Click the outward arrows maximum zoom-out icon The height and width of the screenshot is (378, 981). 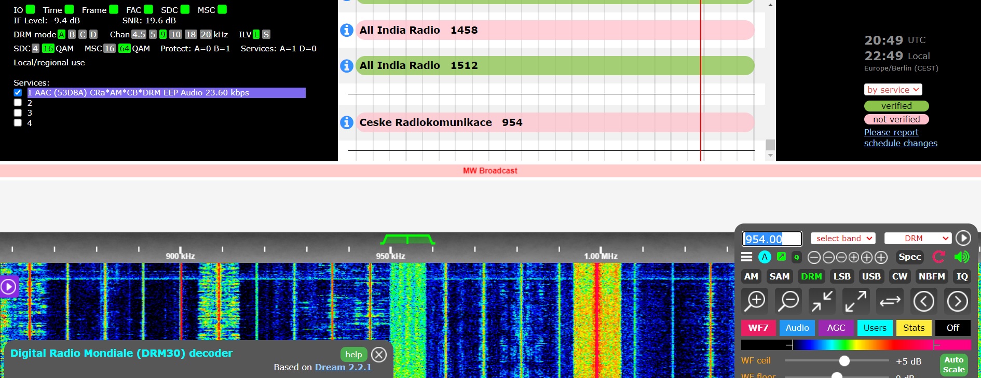tap(856, 301)
